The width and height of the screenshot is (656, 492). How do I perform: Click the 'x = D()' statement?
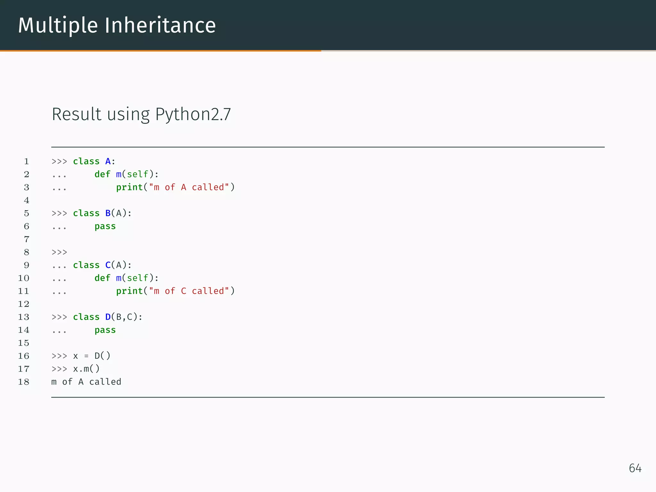pos(92,356)
